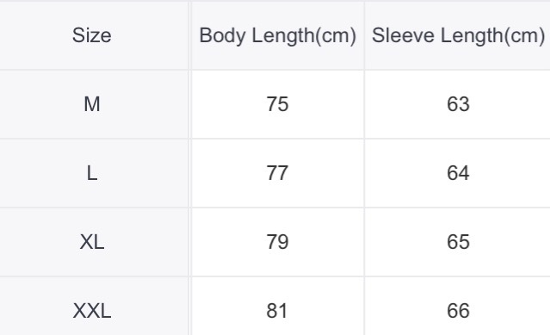Image resolution: width=550 pixels, height=335 pixels.
Task: Click body length value 81
Action: pos(277,311)
